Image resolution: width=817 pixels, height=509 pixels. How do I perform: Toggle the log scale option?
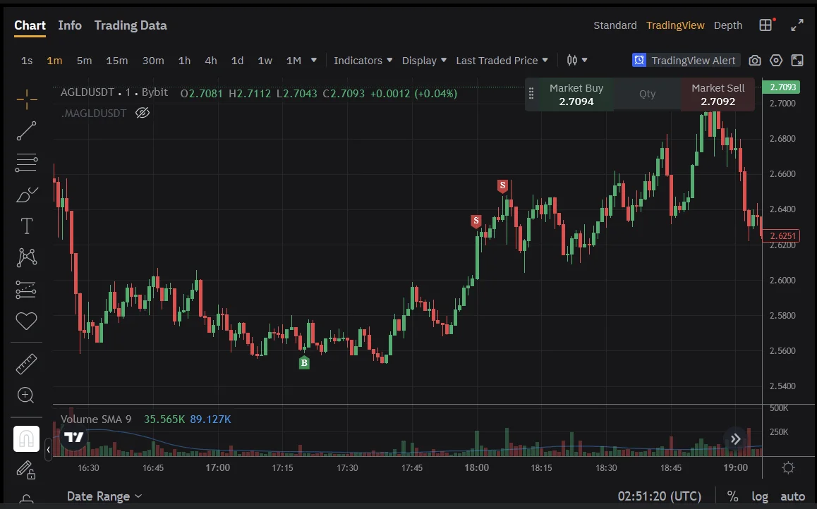(x=760, y=496)
